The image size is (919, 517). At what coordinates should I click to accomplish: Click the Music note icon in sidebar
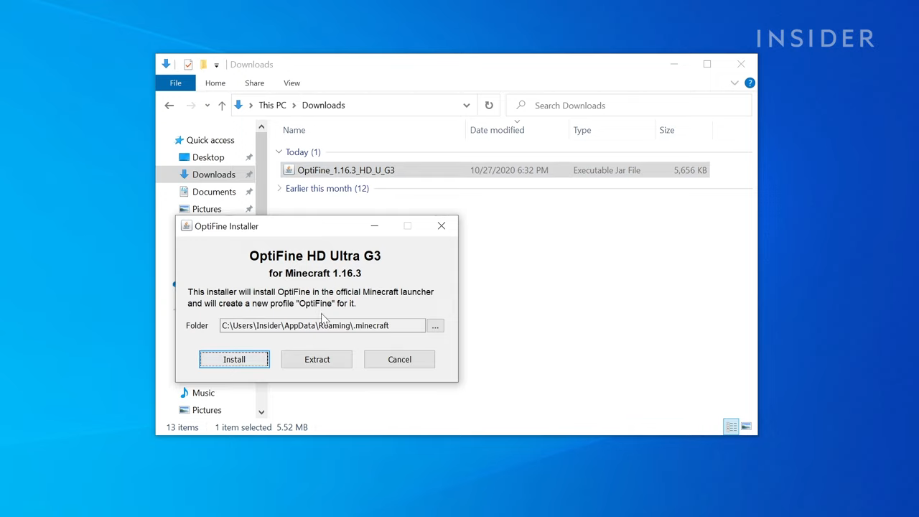(185, 393)
